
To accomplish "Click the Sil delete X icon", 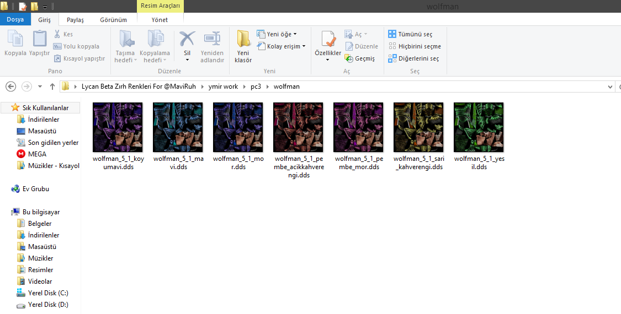I will (x=187, y=39).
